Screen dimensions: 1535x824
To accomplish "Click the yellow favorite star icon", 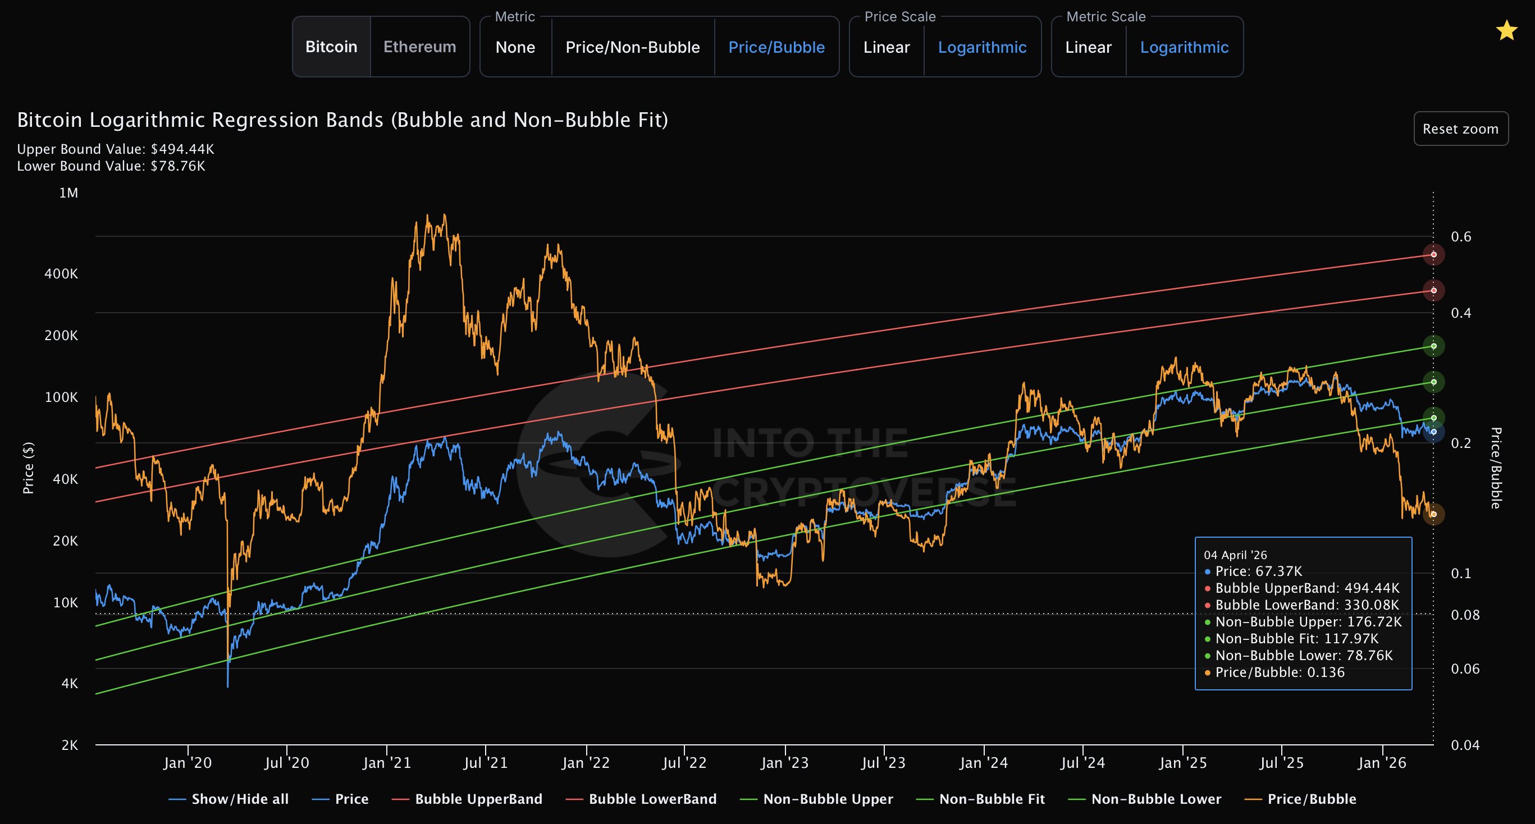I will (x=1506, y=30).
